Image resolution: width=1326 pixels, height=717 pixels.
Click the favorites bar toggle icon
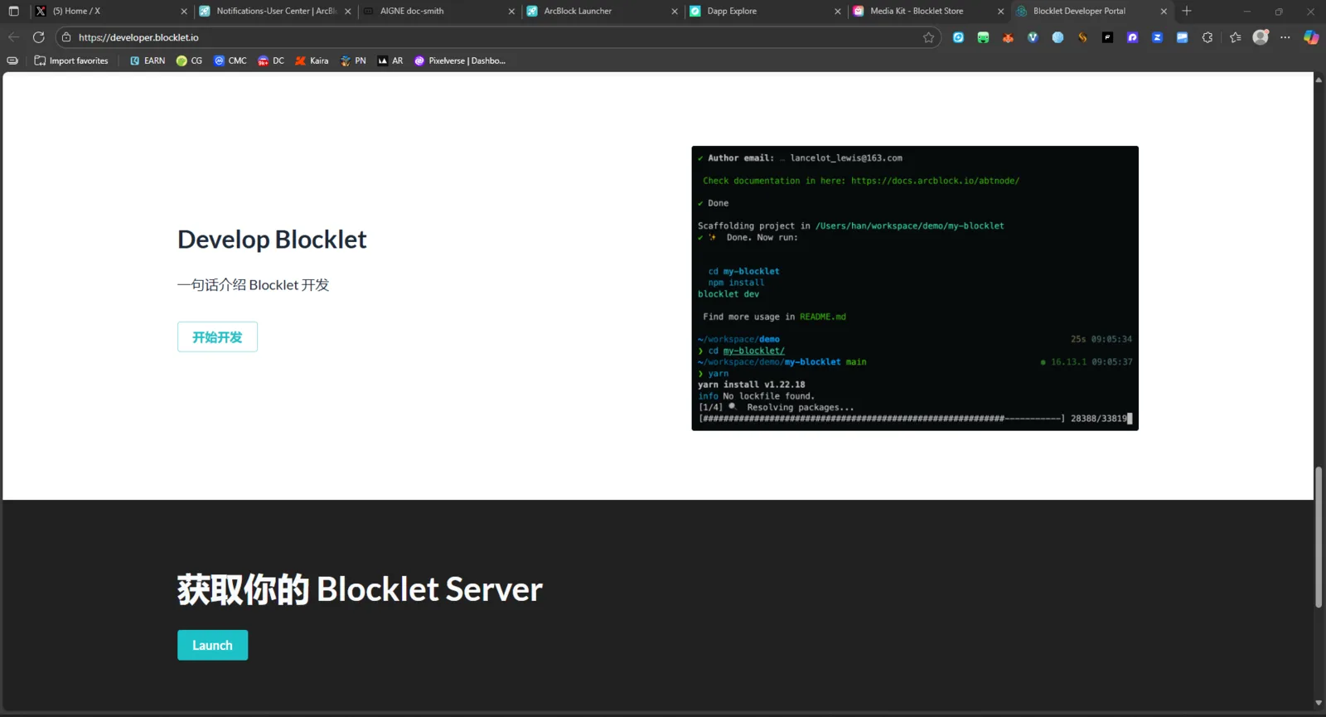tap(12, 61)
